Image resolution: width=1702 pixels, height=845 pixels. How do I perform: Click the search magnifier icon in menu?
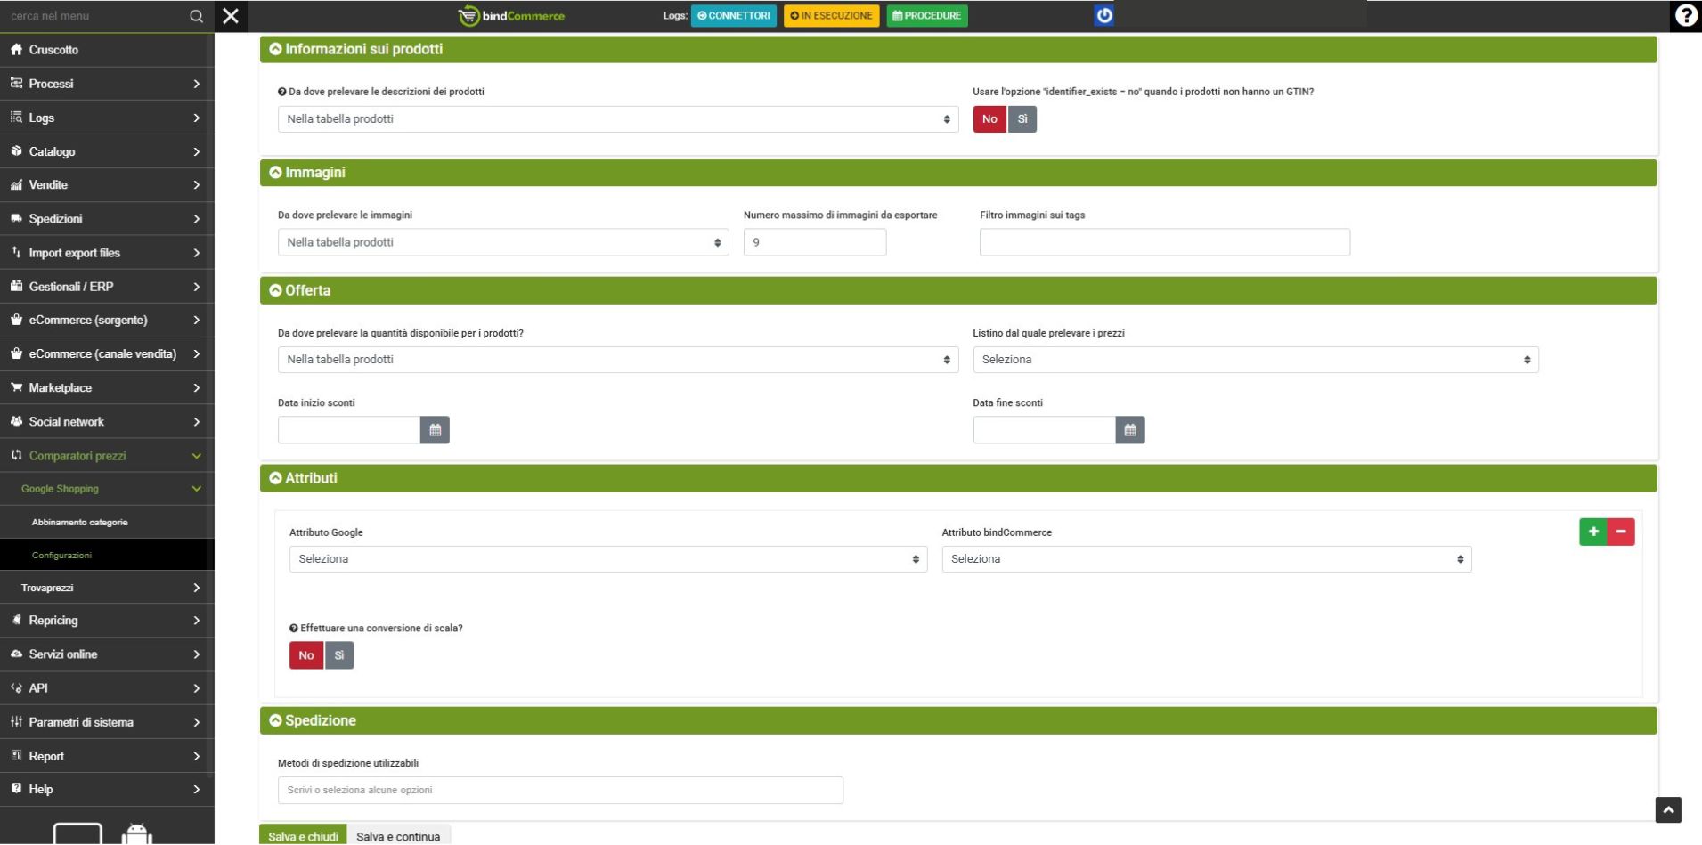196,16
